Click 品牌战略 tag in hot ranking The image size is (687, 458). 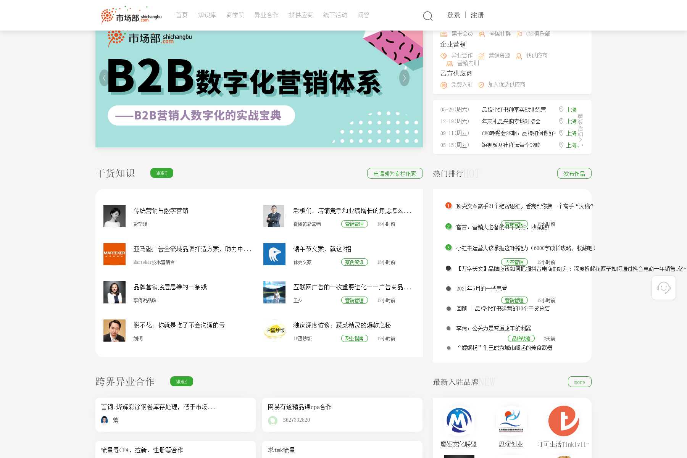[521, 339]
